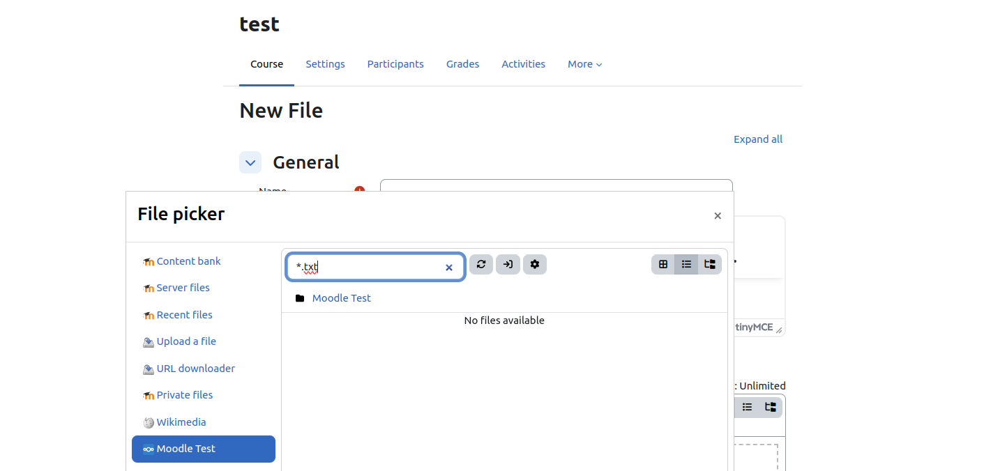Viewport: 984px width, 471px height.
Task: Click the logout icon in file picker toolbar
Action: 508,265
